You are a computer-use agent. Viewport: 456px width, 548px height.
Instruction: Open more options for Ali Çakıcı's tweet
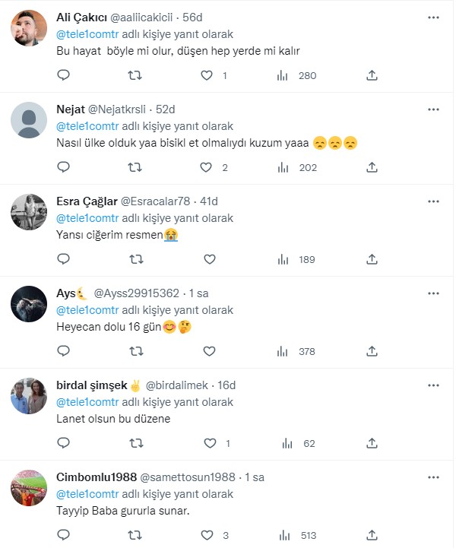[x=433, y=17]
